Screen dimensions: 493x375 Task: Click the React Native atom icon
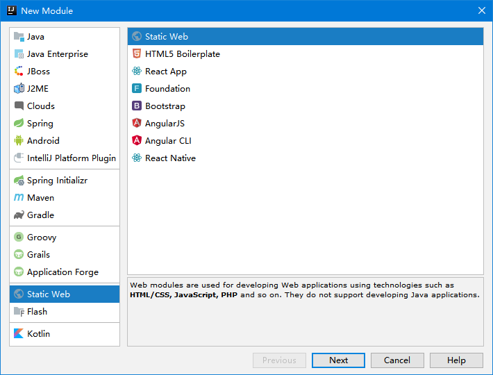pos(137,158)
